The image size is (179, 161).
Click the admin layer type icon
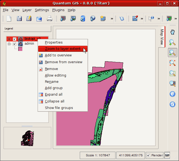20,44
